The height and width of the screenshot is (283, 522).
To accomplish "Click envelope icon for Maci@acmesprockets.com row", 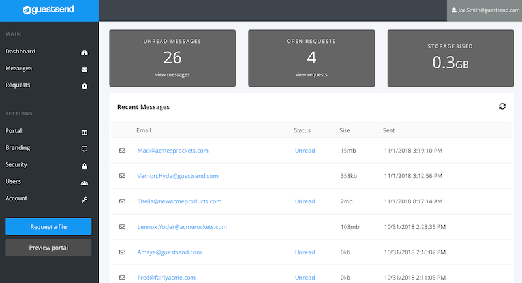I will pyautogui.click(x=123, y=151).
